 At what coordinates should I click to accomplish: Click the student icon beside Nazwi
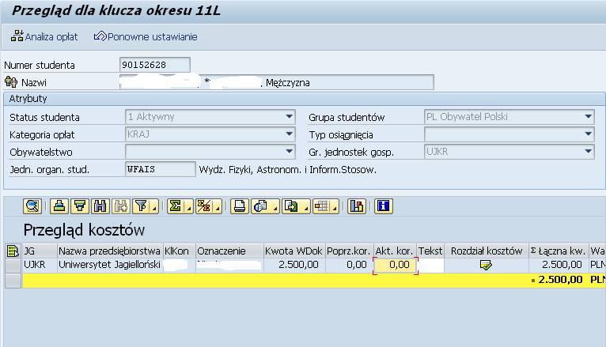pos(11,82)
